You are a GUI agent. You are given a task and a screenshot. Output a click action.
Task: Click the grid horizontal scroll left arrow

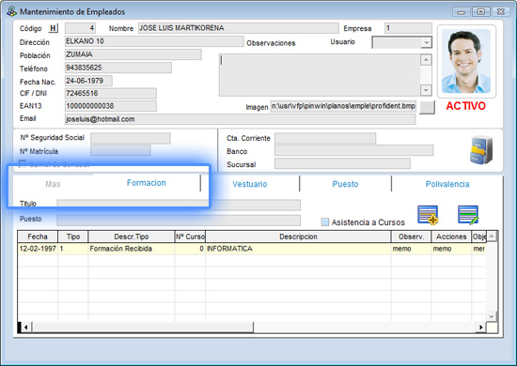coord(26,328)
